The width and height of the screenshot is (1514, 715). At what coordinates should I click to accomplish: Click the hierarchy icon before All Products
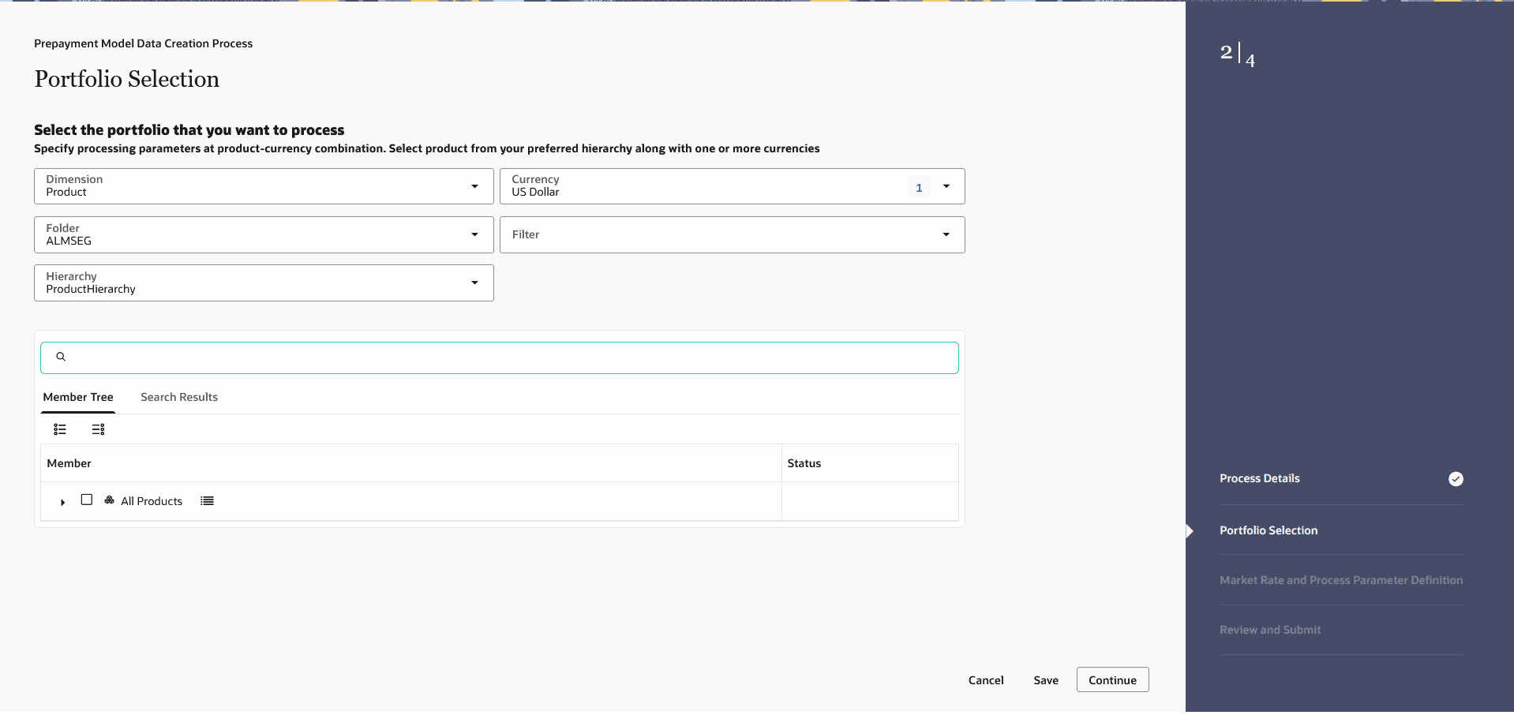click(110, 500)
